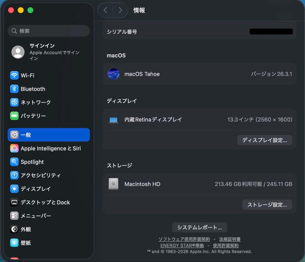Go back with the left chevron
The image size is (305, 262).
click(105, 10)
